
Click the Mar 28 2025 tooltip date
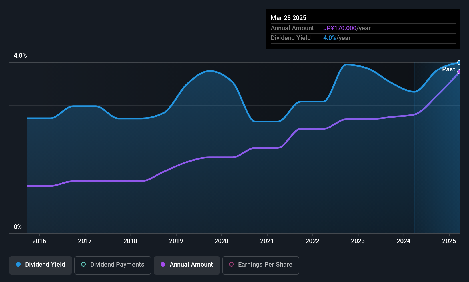coord(288,18)
